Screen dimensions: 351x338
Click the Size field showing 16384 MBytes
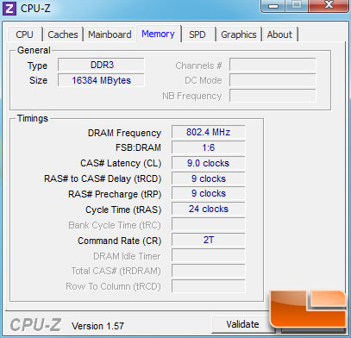point(101,80)
